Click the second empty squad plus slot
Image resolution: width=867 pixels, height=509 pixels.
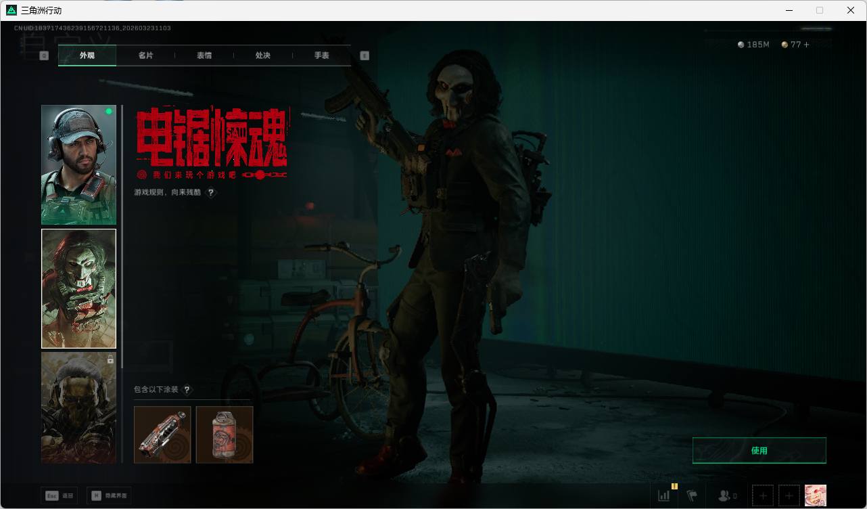(x=789, y=496)
